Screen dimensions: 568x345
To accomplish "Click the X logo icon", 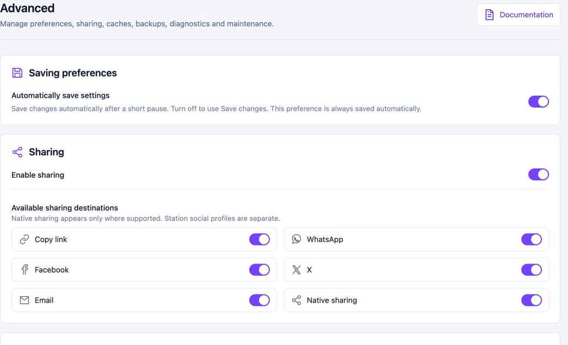I will [x=296, y=269].
